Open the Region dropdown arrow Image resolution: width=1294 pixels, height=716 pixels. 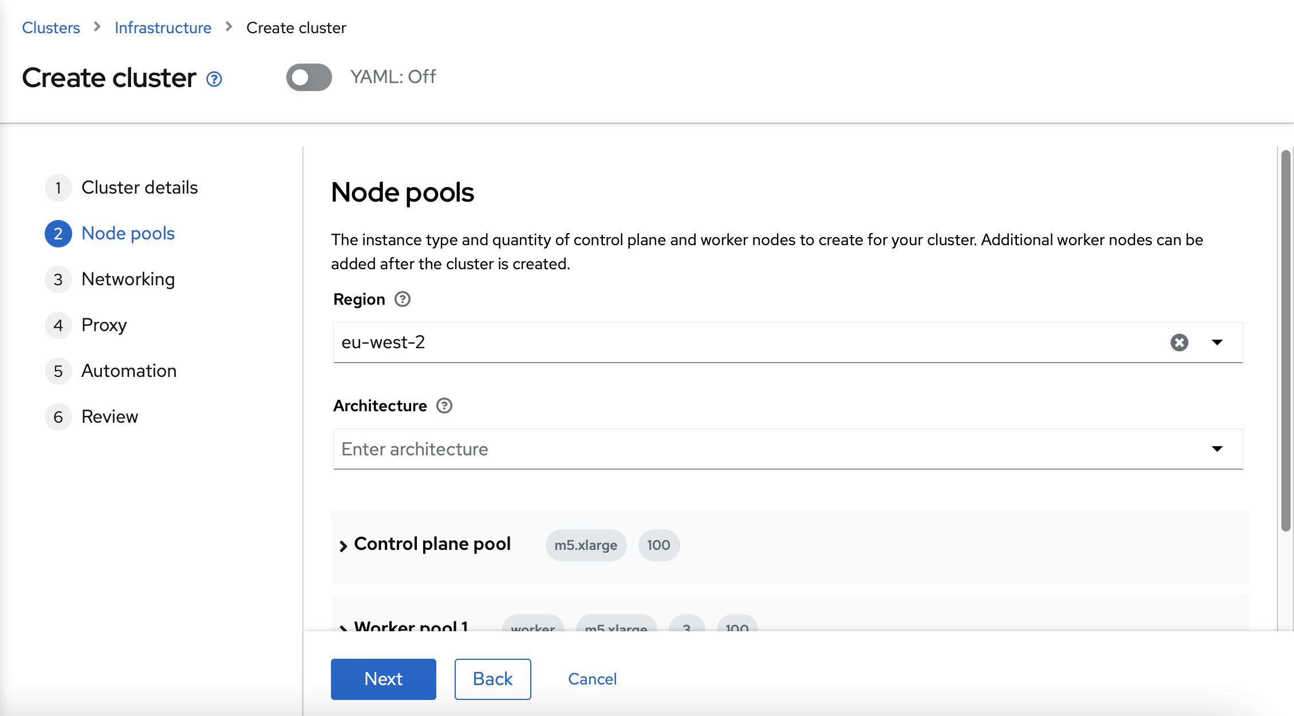[x=1217, y=343]
